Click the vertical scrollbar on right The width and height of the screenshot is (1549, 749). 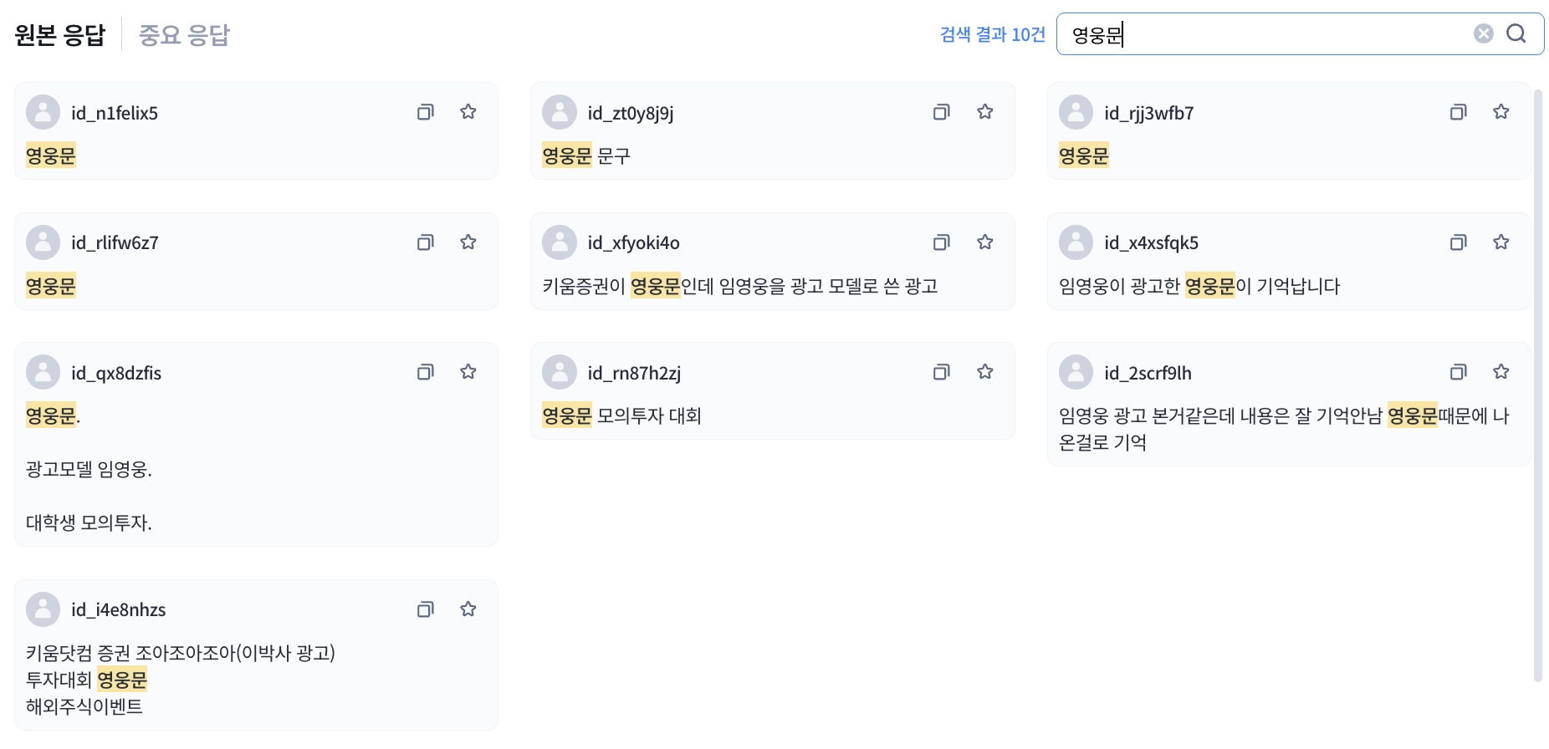click(1537, 385)
